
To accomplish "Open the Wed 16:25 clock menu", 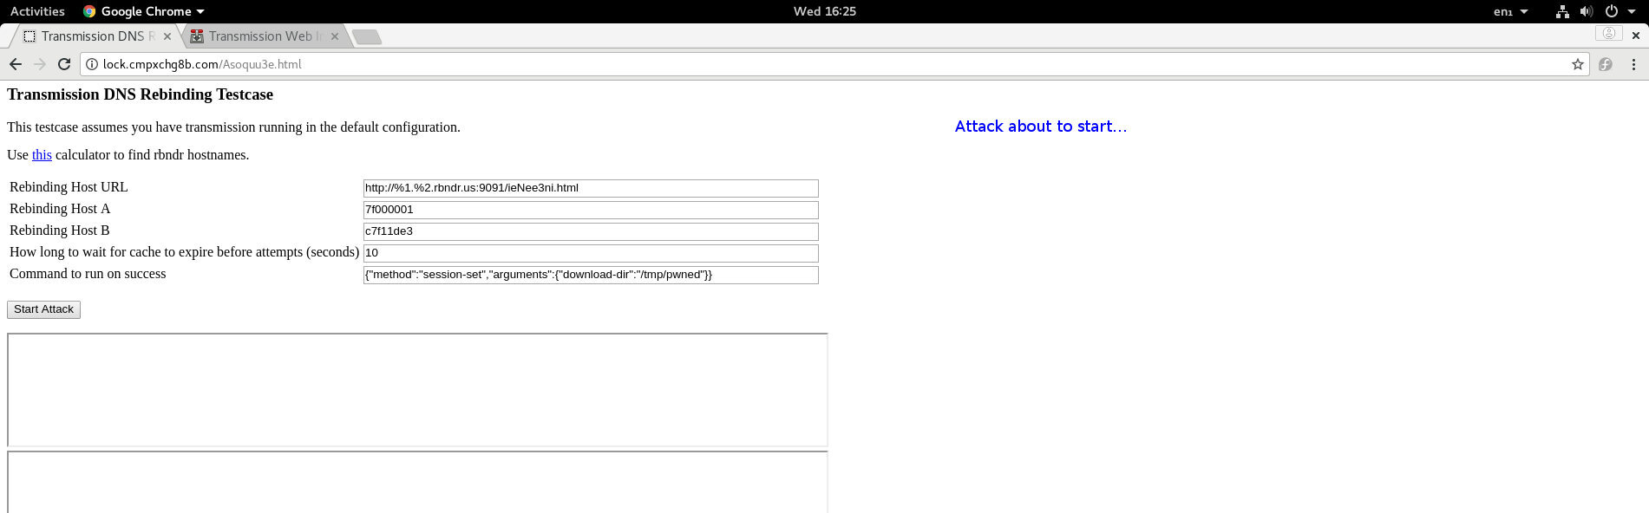I will [x=824, y=11].
